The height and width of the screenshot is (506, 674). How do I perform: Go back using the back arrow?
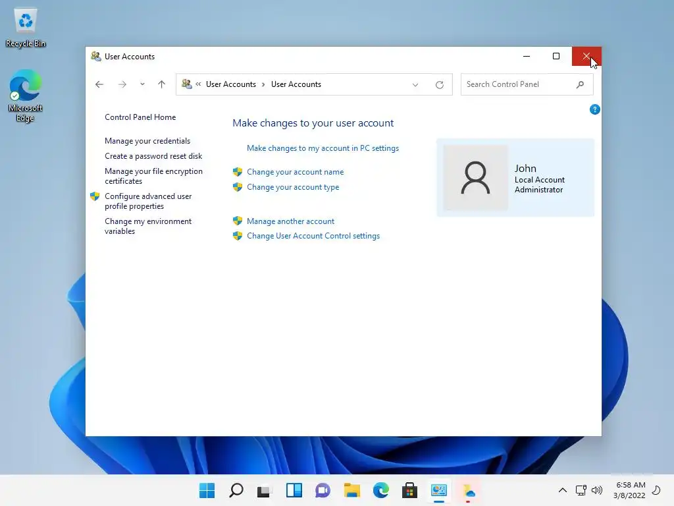(x=99, y=84)
